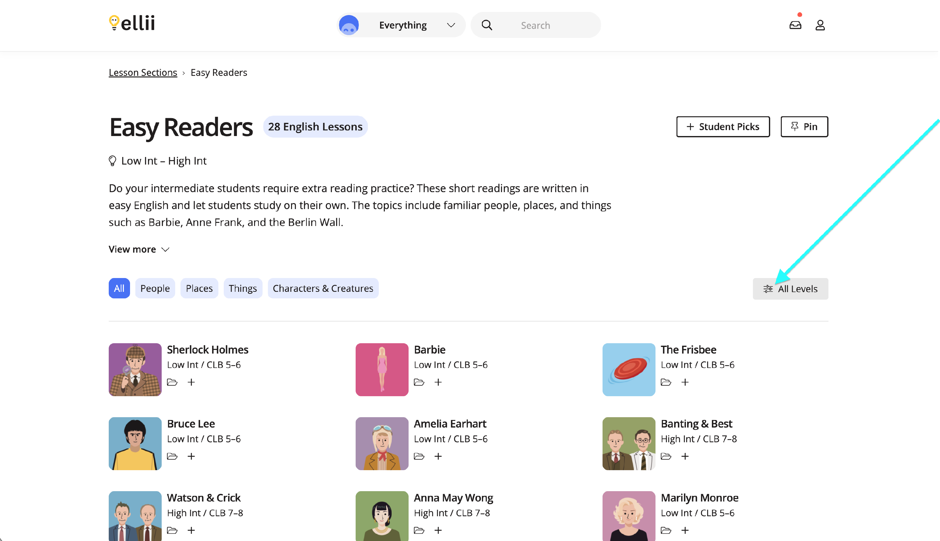Follow the Lesson Sections breadcrumb link

coord(143,72)
